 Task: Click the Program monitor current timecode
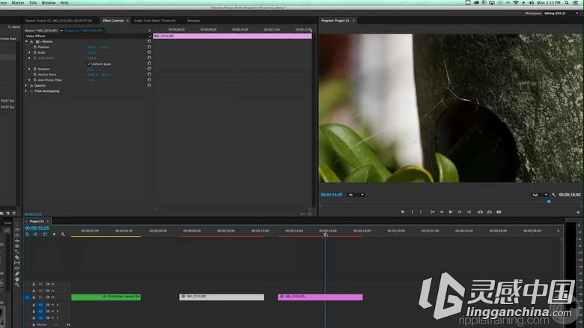coord(332,195)
